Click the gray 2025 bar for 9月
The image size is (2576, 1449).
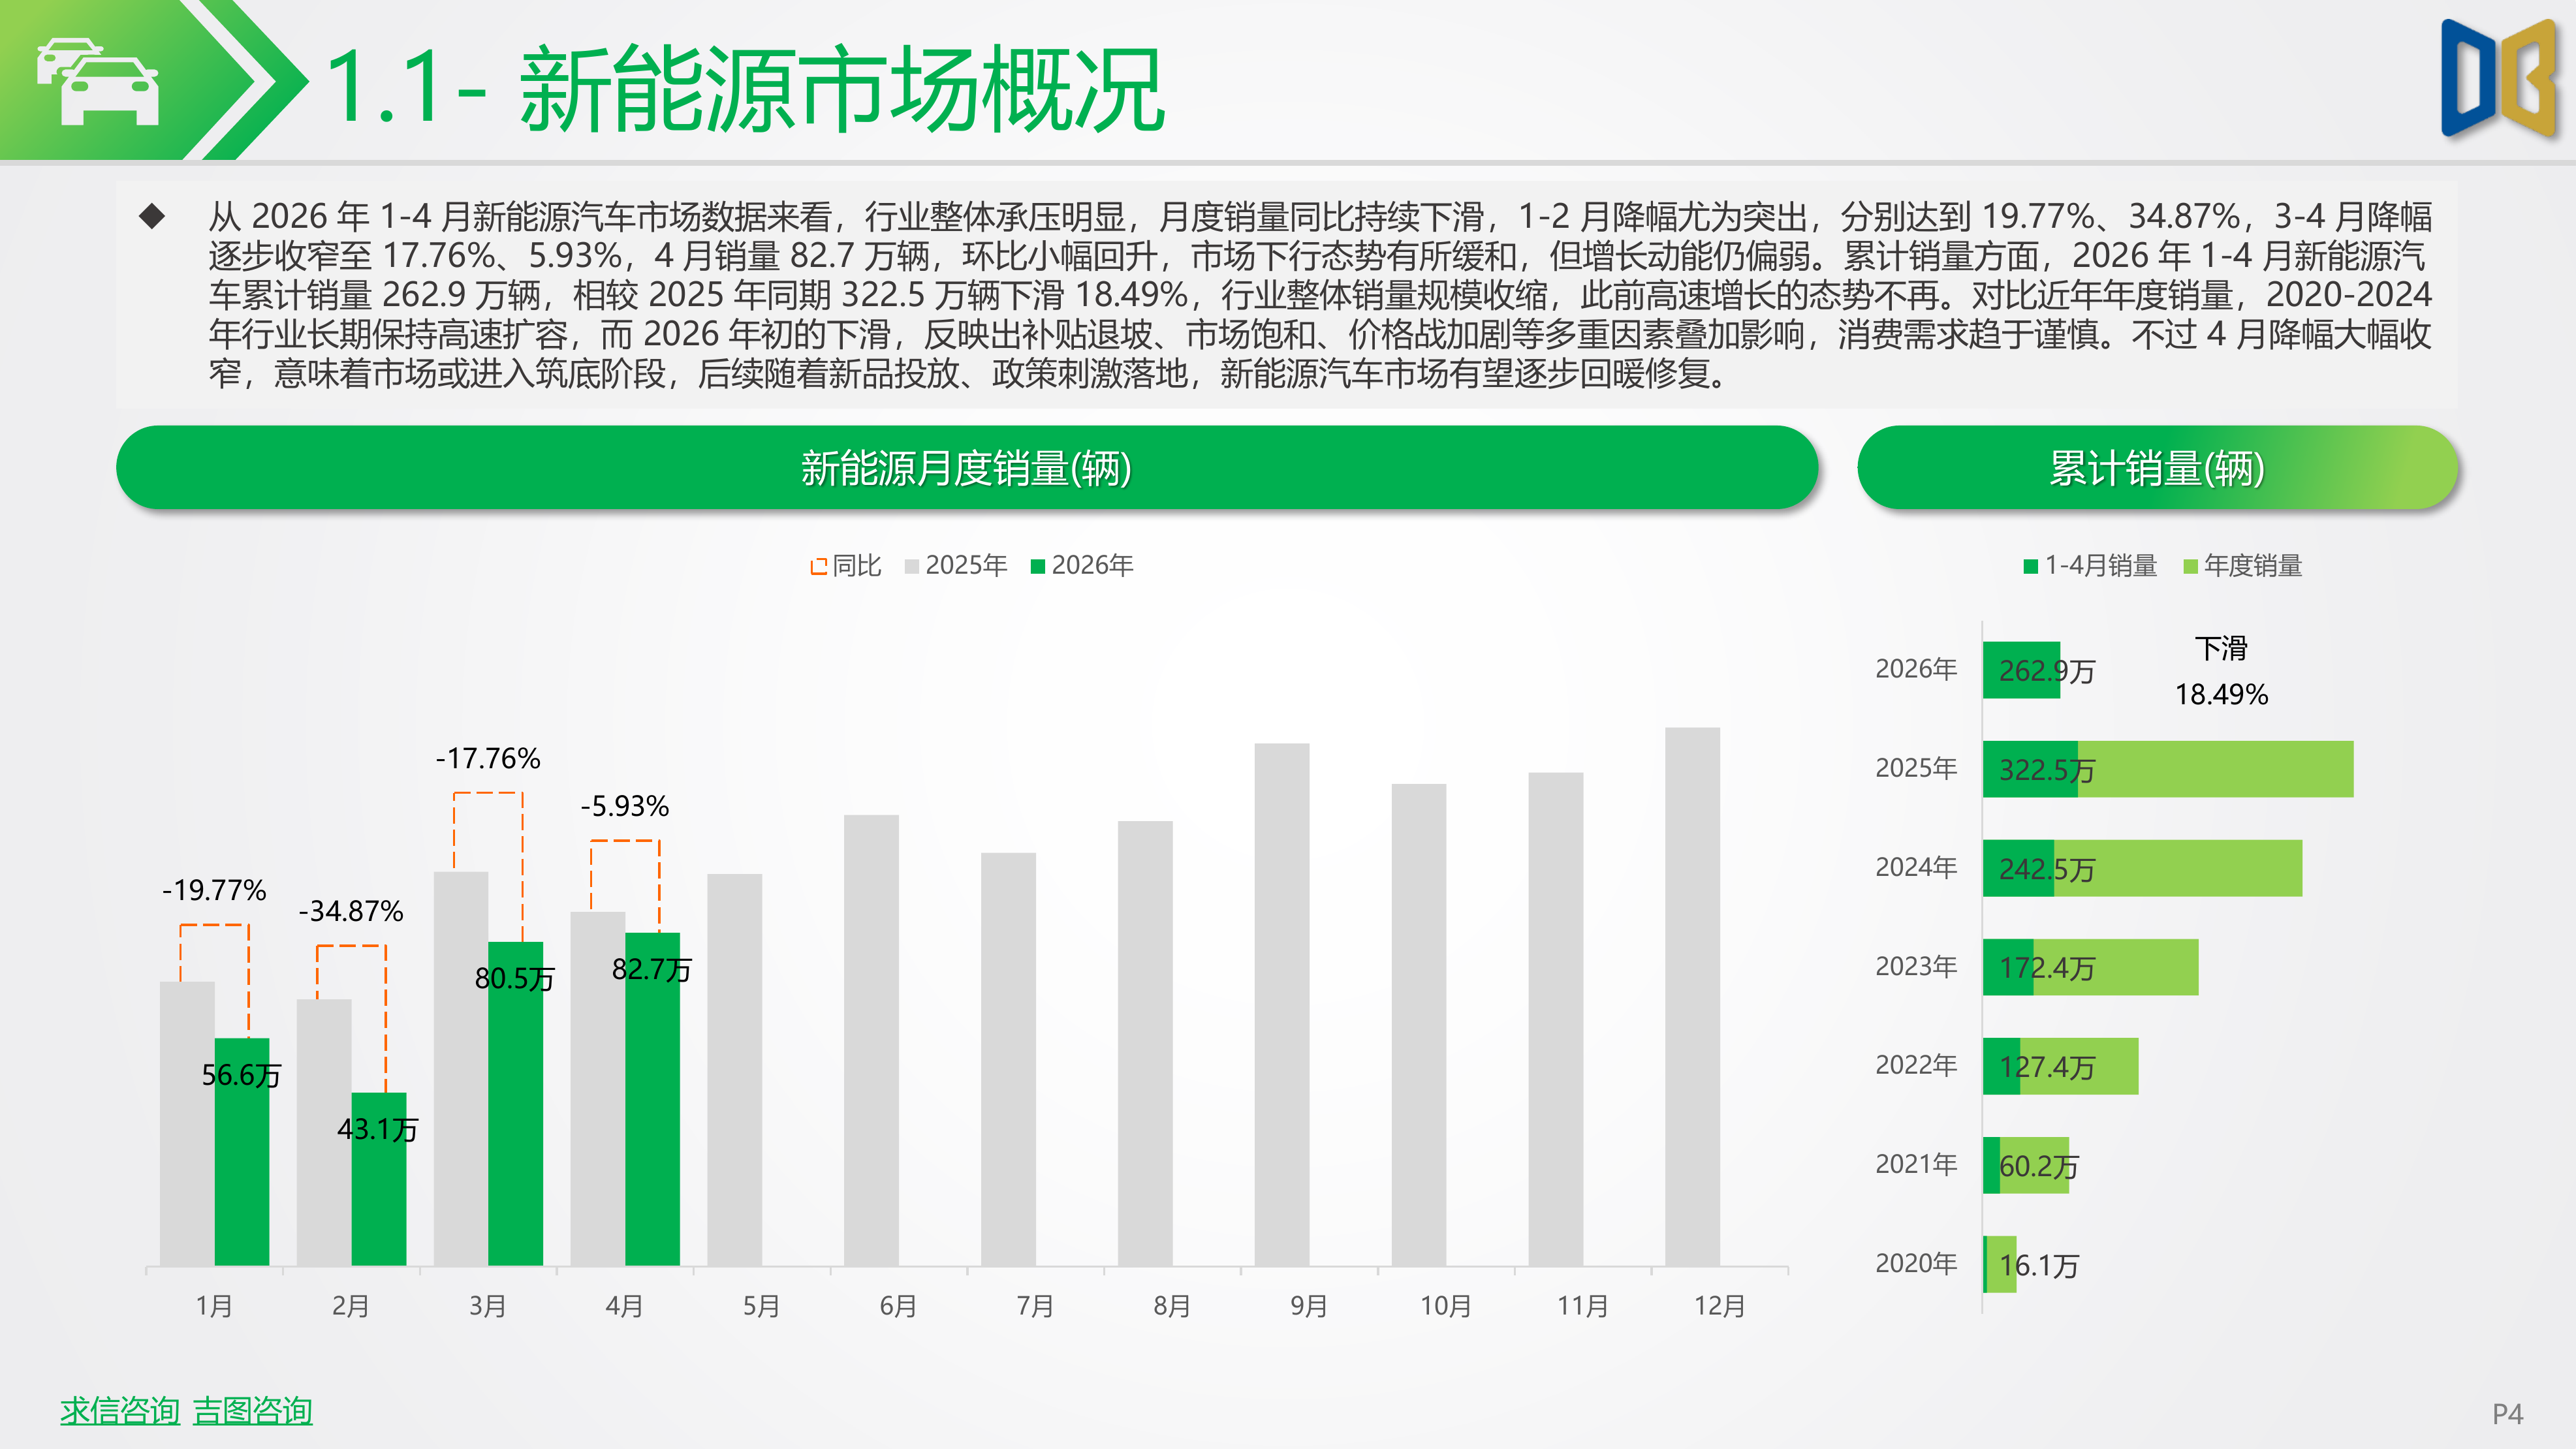coord(1282,1004)
